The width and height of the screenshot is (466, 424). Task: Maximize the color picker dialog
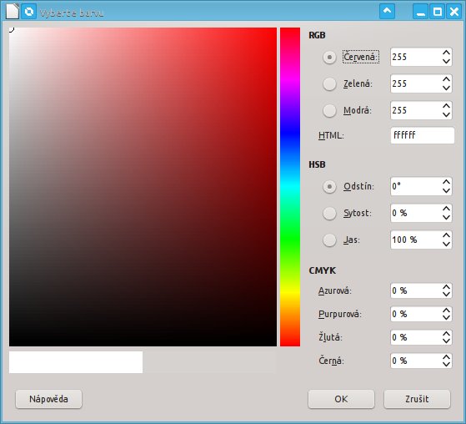click(x=437, y=12)
